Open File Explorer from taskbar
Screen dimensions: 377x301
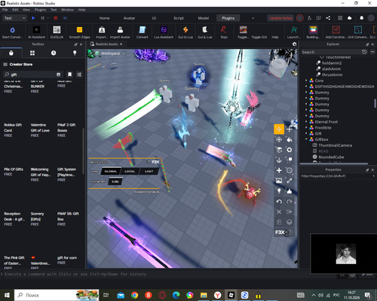coord(204,295)
